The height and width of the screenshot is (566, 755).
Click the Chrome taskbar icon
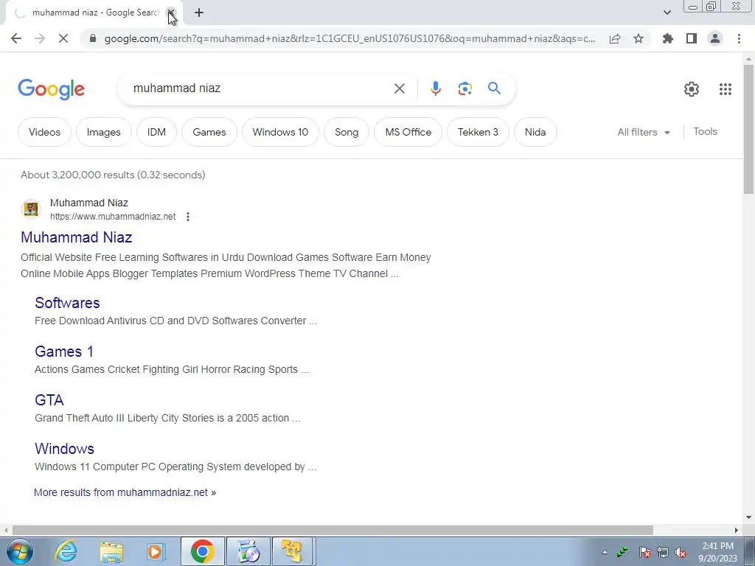[x=202, y=551]
